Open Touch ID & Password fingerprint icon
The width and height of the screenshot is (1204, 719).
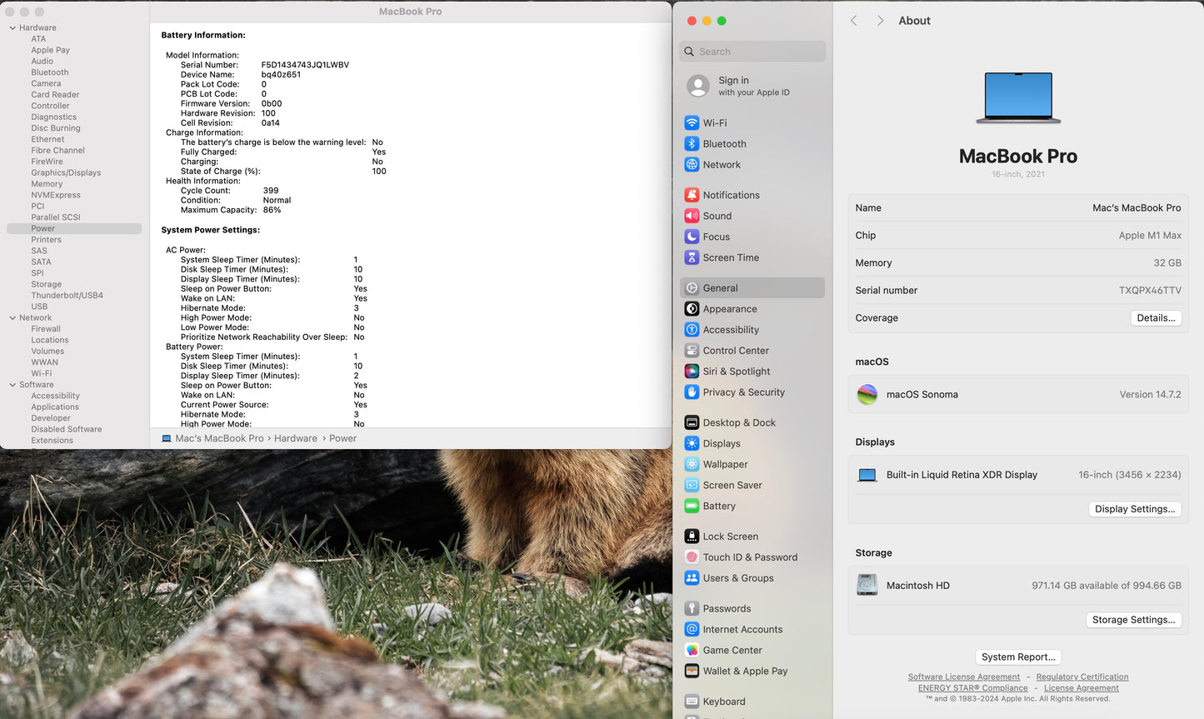tap(692, 557)
